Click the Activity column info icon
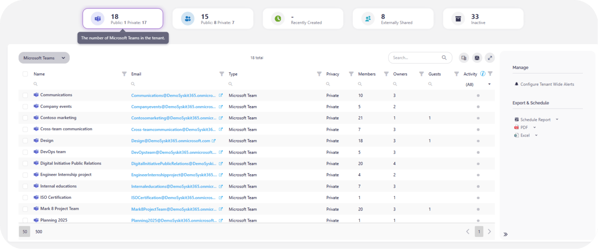This screenshot has width=598, height=249. (x=482, y=74)
